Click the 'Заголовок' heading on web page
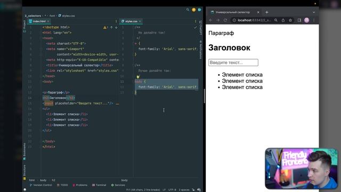 (x=229, y=47)
